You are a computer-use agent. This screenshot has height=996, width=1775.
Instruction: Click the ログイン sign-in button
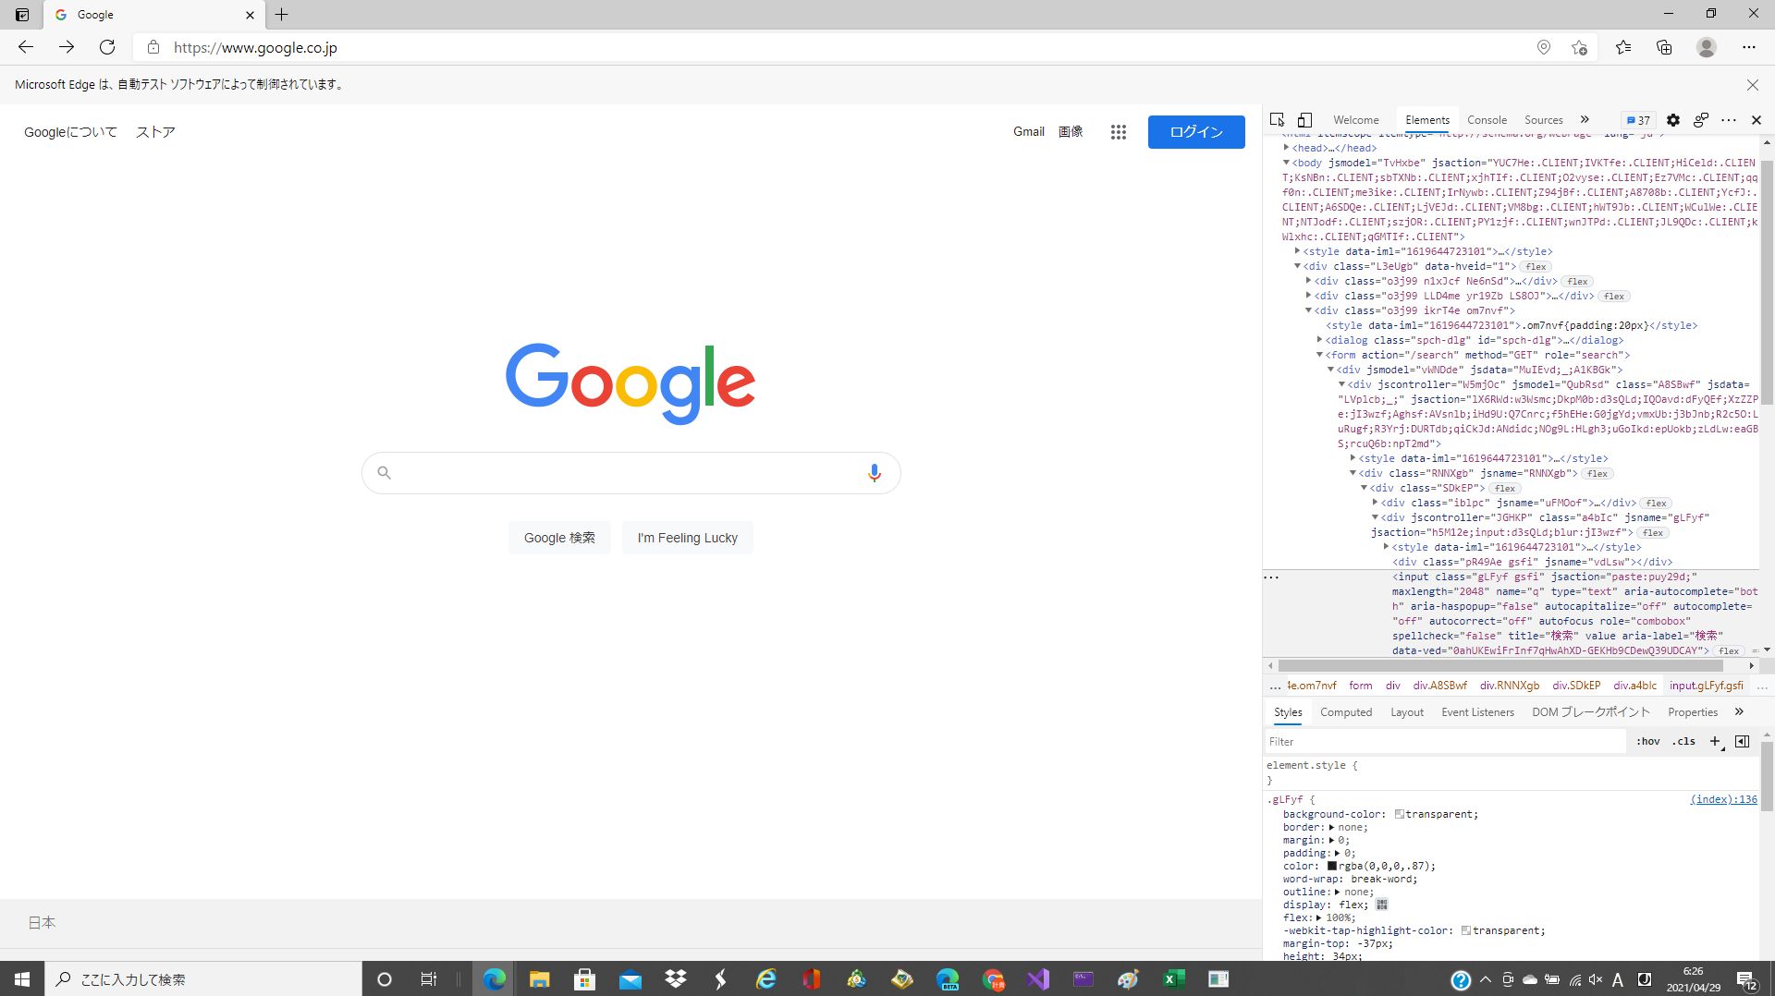(1196, 132)
